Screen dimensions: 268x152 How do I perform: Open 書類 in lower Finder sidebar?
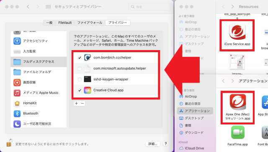pyautogui.click(x=185, y=125)
